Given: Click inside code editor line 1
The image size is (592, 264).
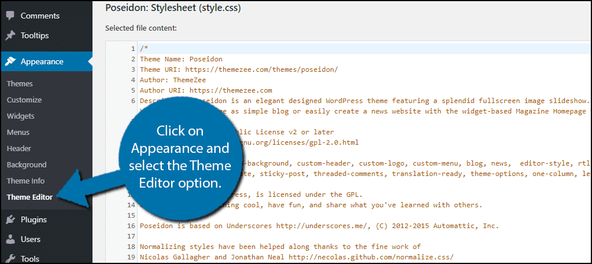Looking at the screenshot, I should pos(365,49).
